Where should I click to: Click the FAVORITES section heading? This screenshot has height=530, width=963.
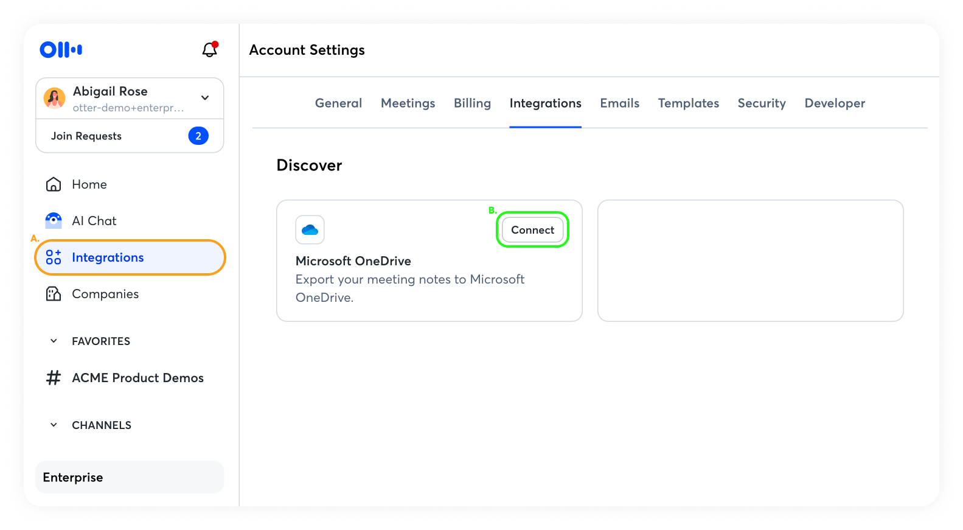101,341
